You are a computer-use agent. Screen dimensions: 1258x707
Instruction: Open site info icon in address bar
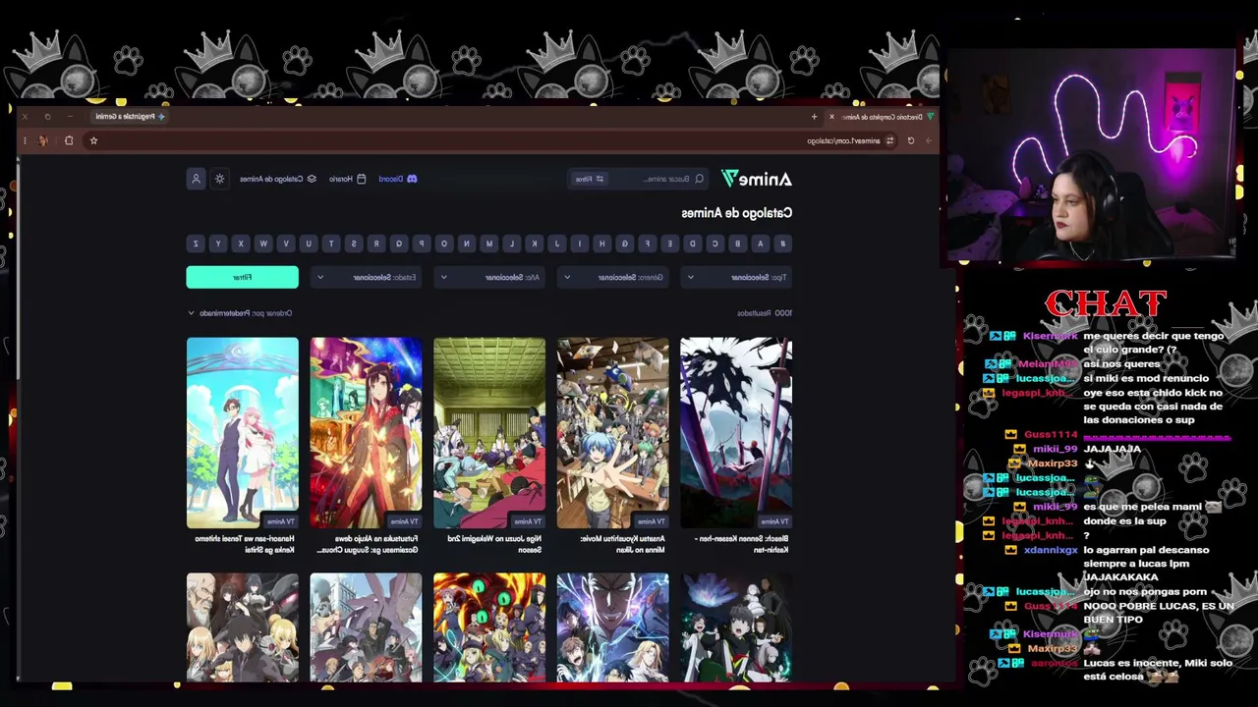pyautogui.click(x=889, y=140)
